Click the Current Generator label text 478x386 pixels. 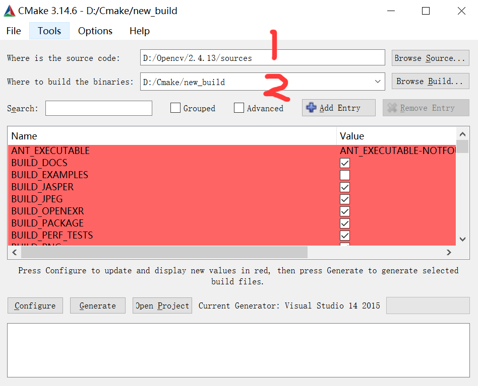(289, 305)
